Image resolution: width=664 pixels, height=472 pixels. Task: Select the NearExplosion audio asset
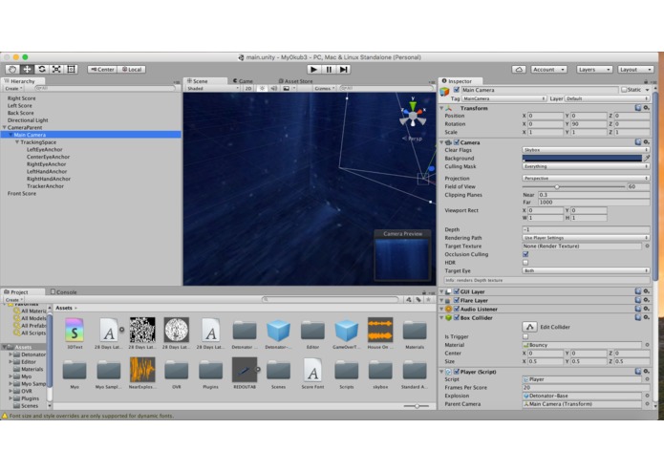(x=142, y=370)
